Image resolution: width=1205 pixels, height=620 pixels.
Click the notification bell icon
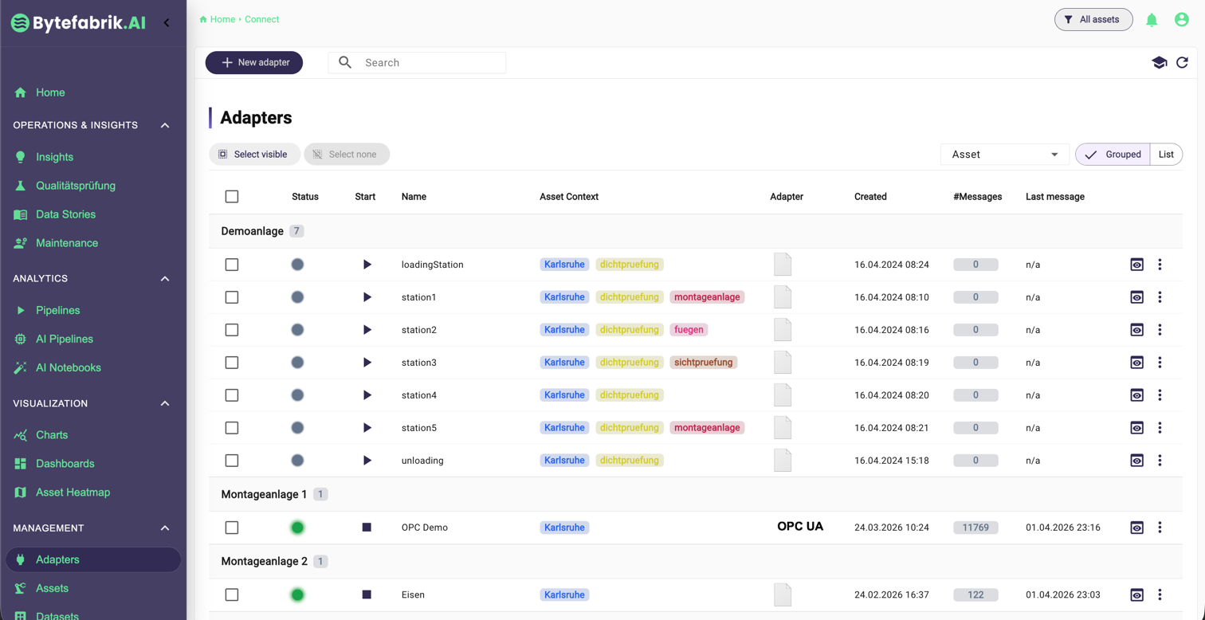tap(1152, 20)
